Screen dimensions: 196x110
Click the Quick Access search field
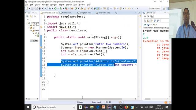pyautogui.click(x=154, y=9)
